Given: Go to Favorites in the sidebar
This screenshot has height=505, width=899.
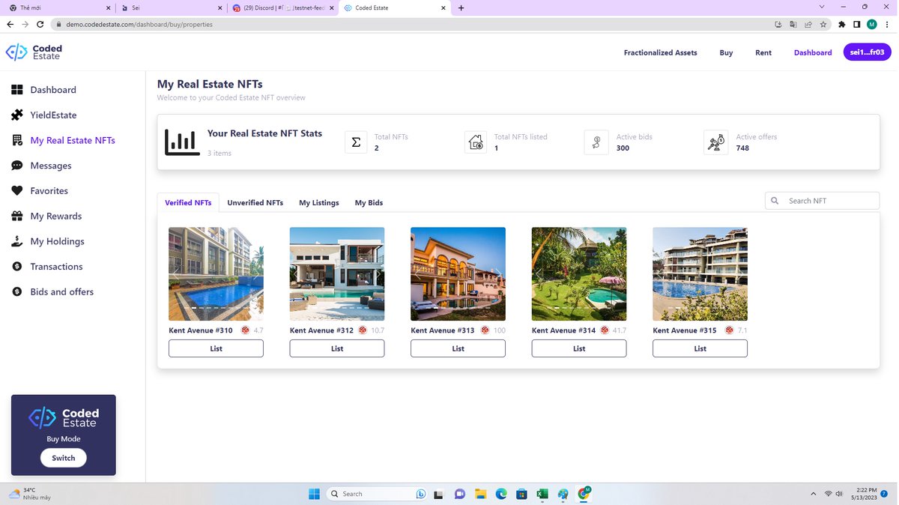Looking at the screenshot, I should [40, 191].
